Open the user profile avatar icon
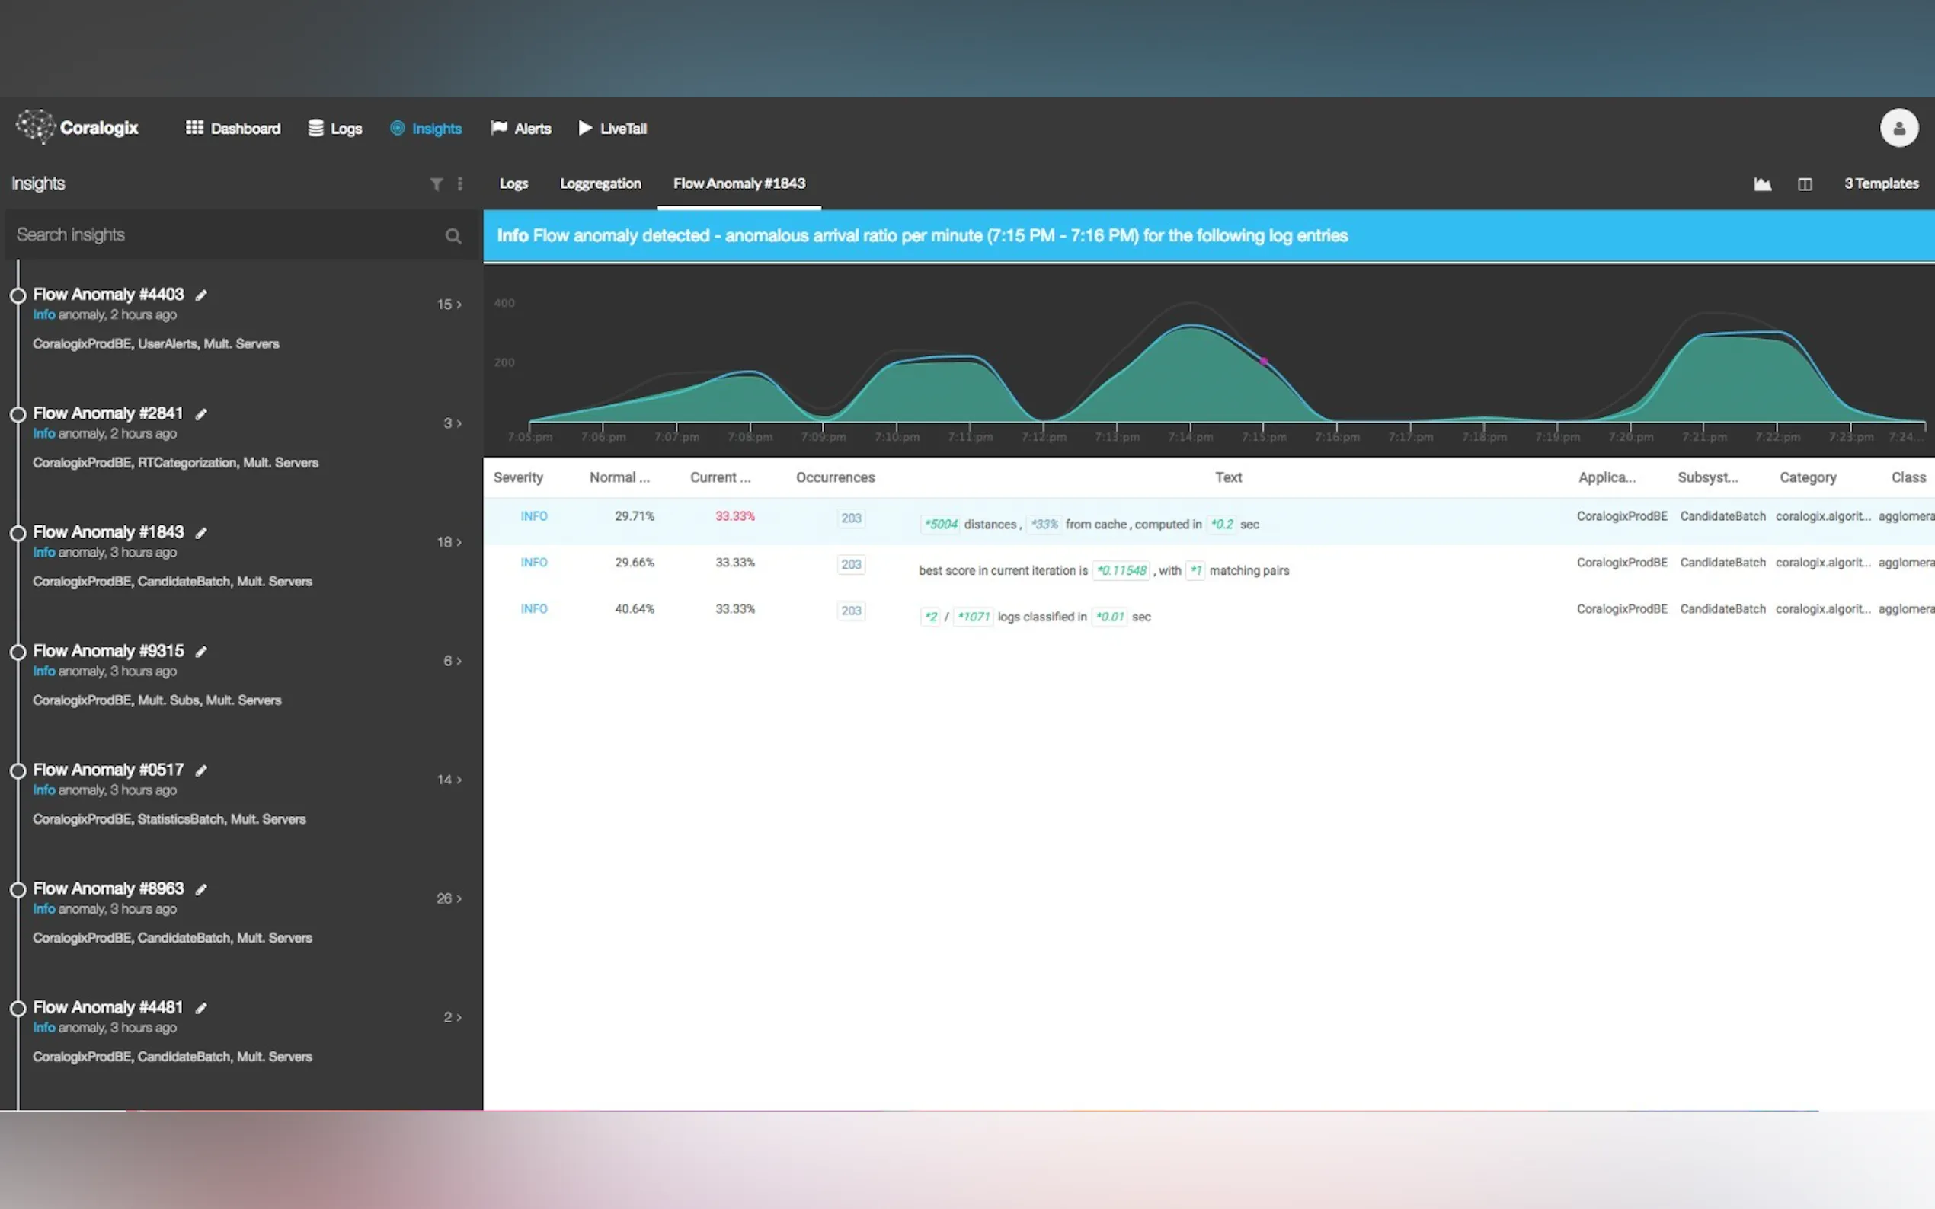Screen dimensions: 1935x1209 [1898, 128]
